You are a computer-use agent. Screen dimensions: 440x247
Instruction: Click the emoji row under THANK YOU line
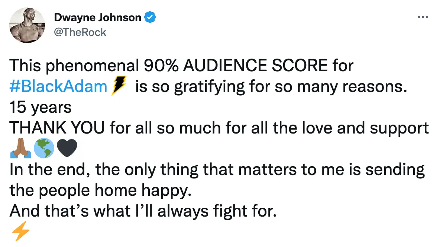pos(44,148)
